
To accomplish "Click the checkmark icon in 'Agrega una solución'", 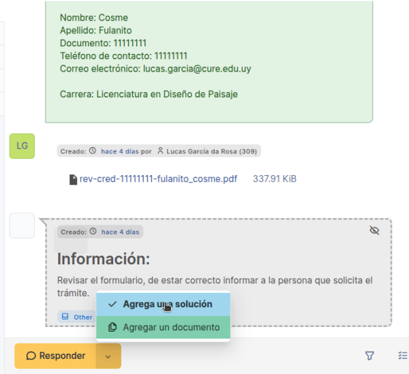I will (x=112, y=304).
